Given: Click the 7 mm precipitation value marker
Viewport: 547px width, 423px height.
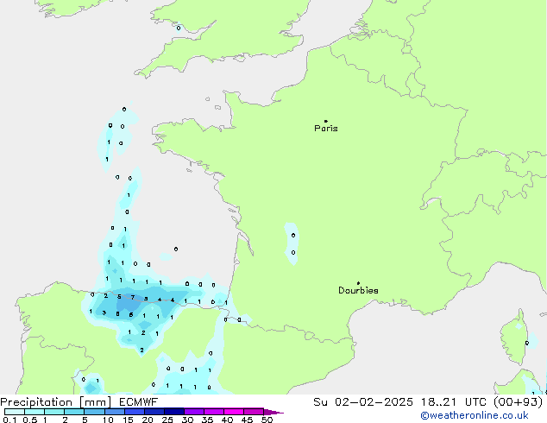Looking at the screenshot, I should [x=132, y=299].
